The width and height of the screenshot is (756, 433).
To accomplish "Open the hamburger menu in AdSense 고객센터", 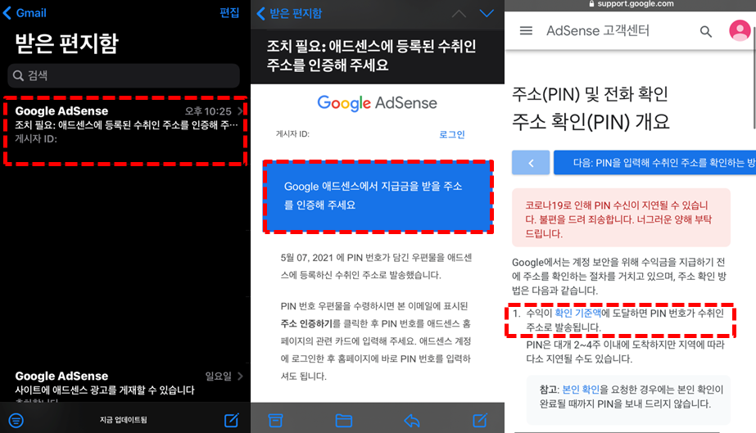I will pos(526,31).
